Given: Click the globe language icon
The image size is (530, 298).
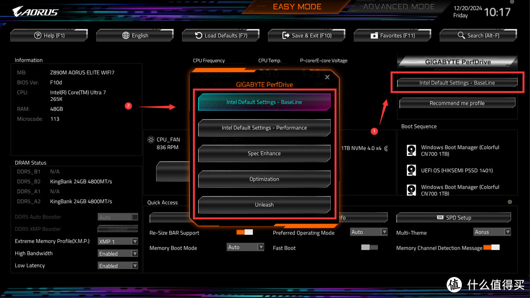Looking at the screenshot, I should [126, 35].
